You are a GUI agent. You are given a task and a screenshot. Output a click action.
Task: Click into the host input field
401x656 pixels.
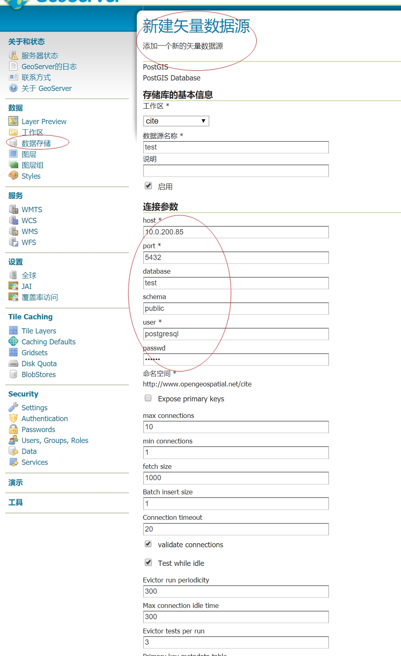[x=236, y=232]
